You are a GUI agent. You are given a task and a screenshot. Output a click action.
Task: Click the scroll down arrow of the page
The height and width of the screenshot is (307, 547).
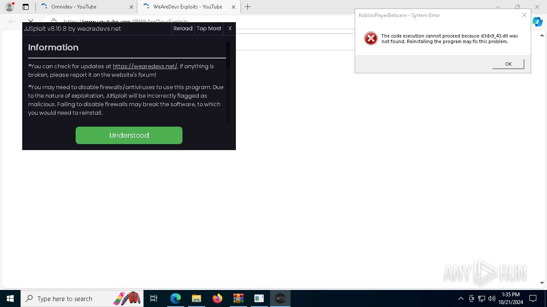[542, 283]
